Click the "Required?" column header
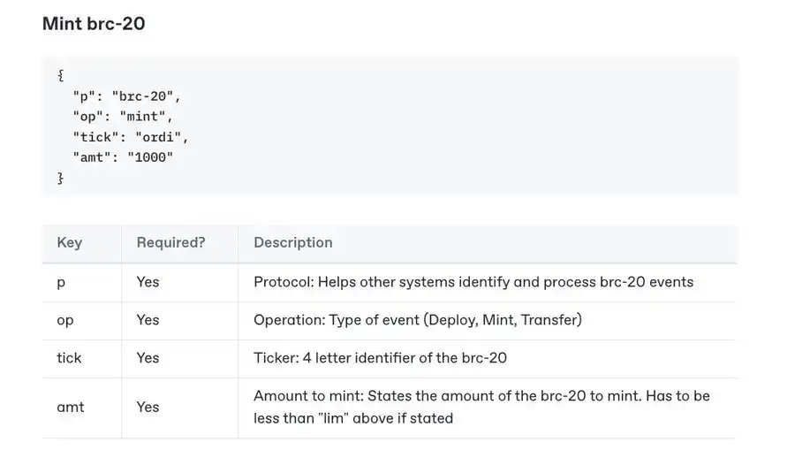Screen dimensions: 795x473 pyautogui.click(x=170, y=242)
